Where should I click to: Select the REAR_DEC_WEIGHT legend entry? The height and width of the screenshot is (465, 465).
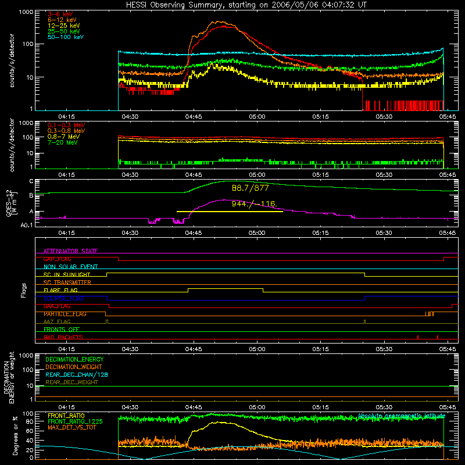pyautogui.click(x=71, y=382)
